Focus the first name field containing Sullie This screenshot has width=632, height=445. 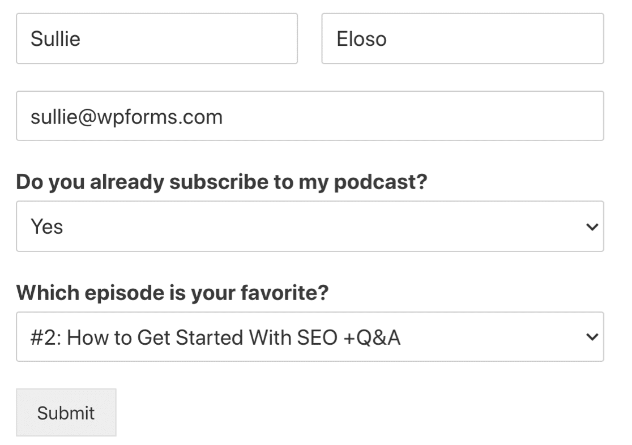(x=157, y=38)
